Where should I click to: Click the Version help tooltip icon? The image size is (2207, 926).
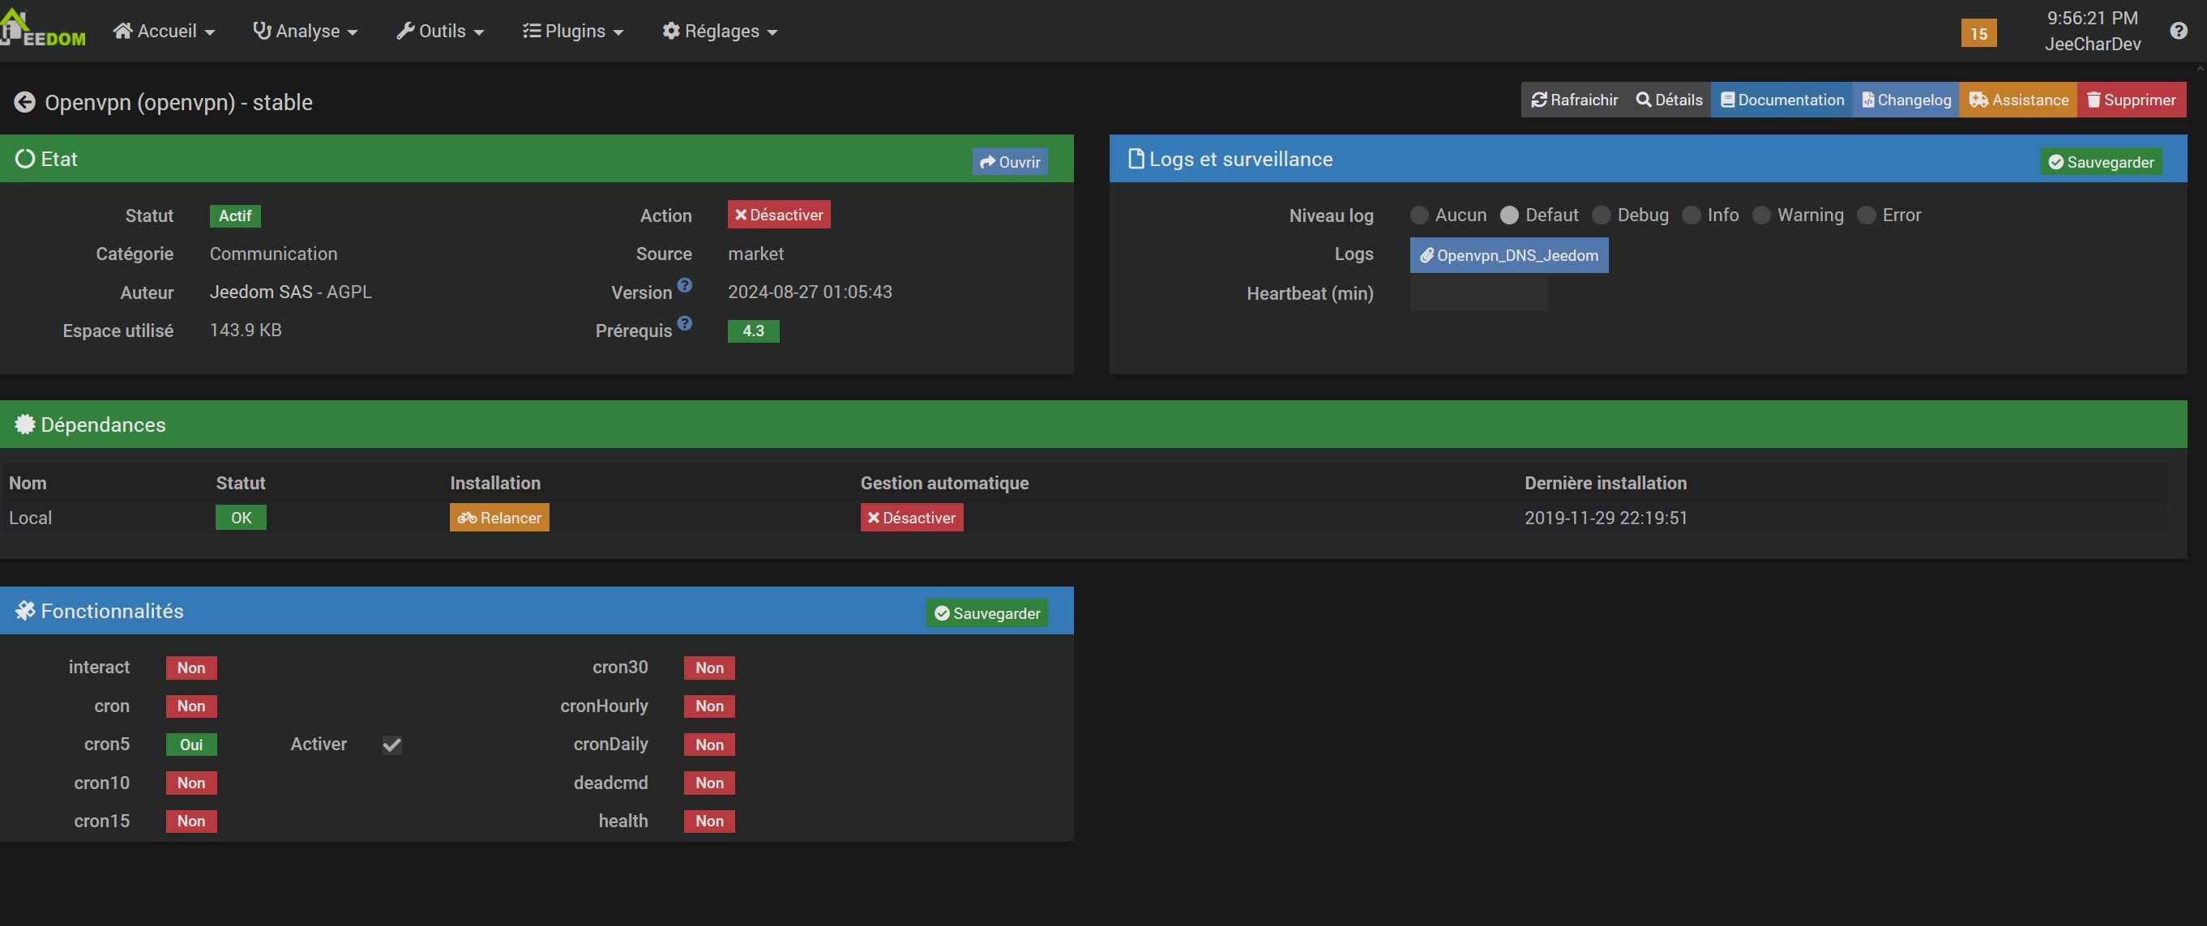tap(685, 285)
